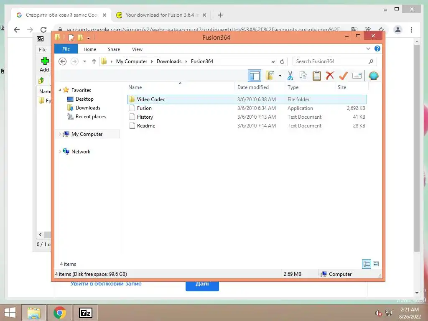Switch to Details view in status bar
This screenshot has width=428, height=321.
(367, 264)
